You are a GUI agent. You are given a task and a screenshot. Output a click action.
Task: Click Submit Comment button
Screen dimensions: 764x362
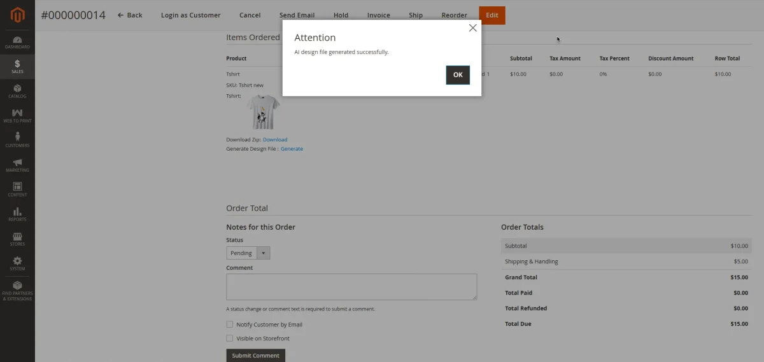coord(255,356)
